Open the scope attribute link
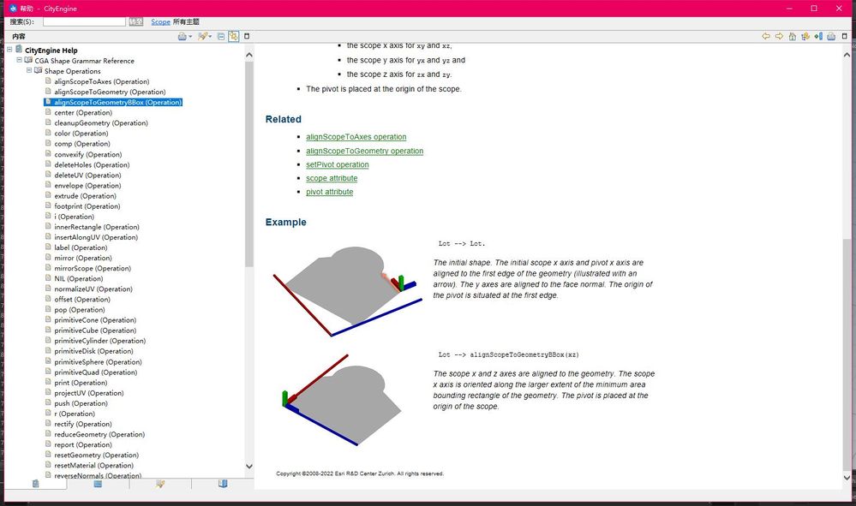 pos(332,178)
